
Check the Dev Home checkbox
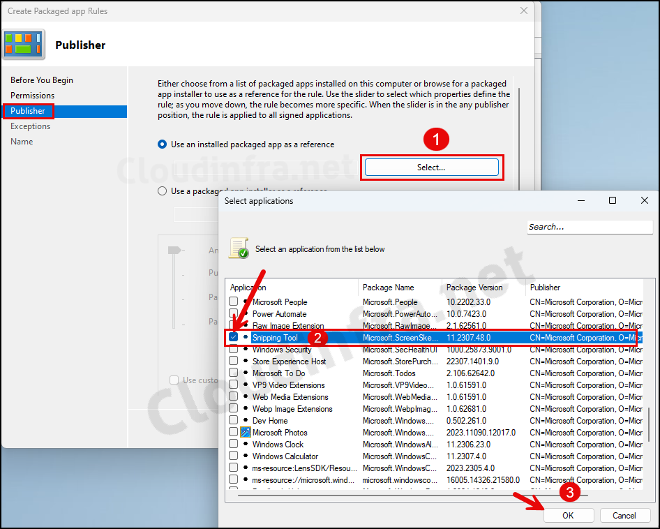(233, 420)
